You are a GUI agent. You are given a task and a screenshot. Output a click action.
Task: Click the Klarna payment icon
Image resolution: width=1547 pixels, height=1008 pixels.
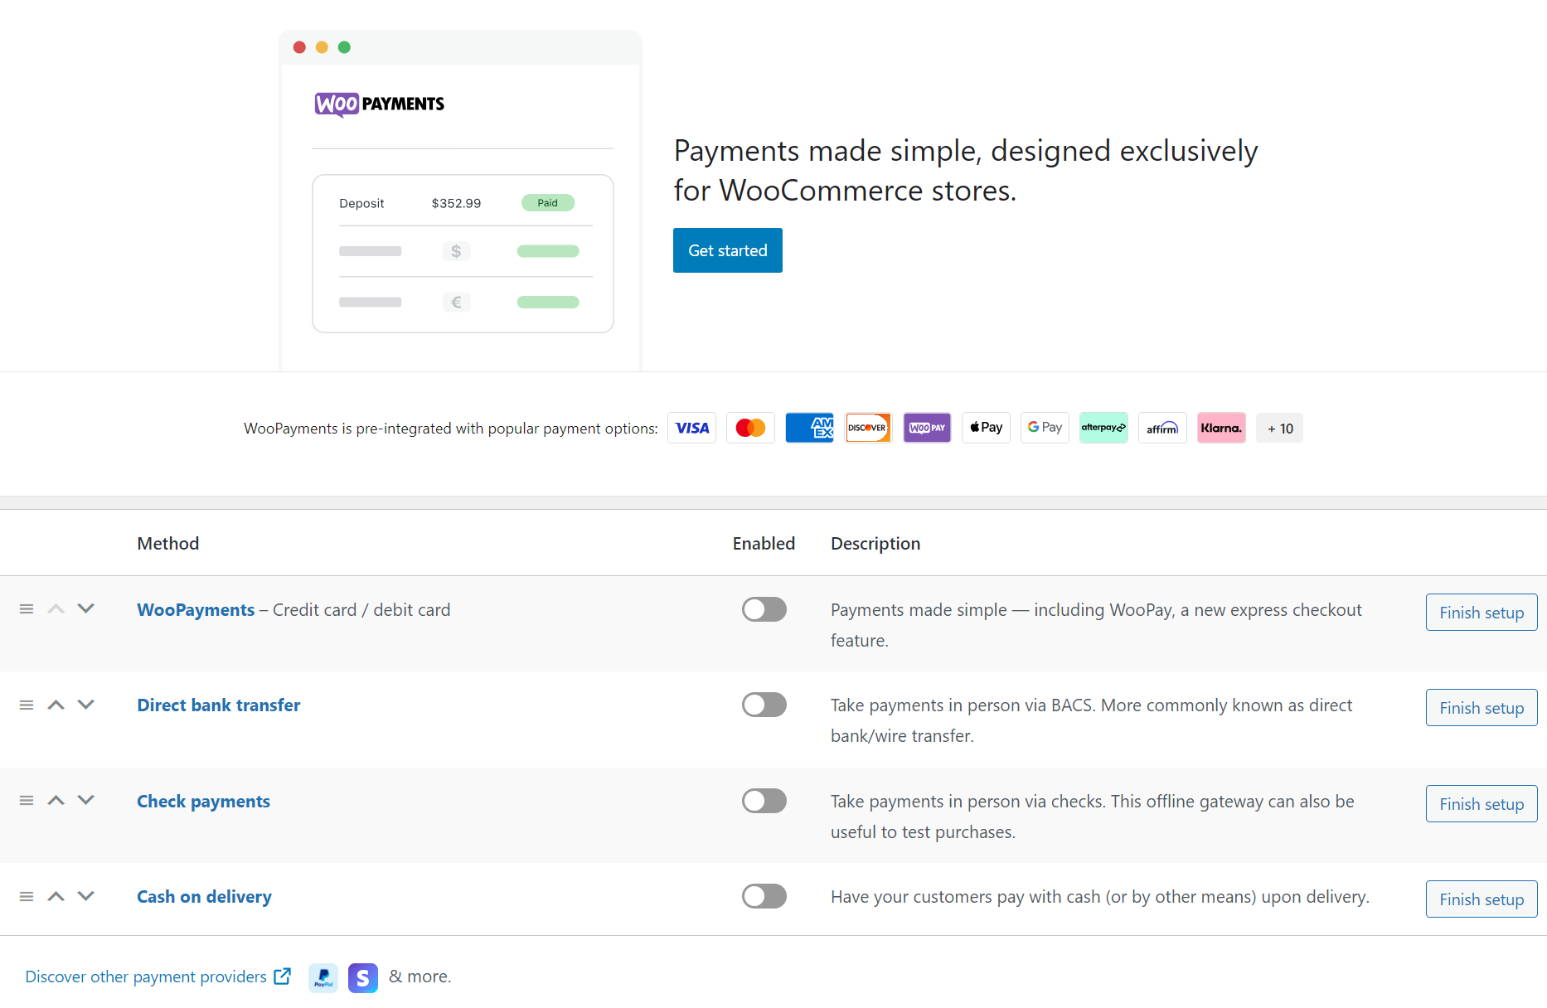[1221, 428]
